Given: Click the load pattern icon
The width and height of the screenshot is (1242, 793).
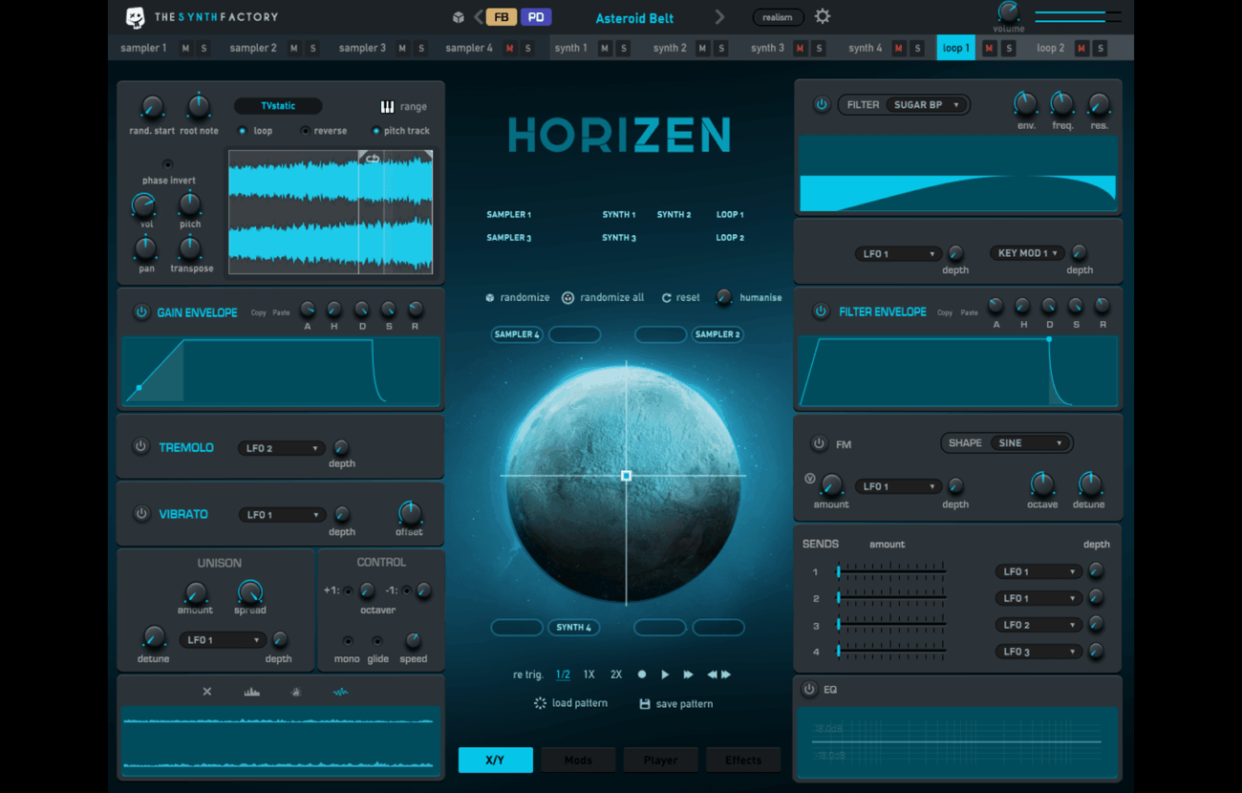Looking at the screenshot, I should (540, 703).
